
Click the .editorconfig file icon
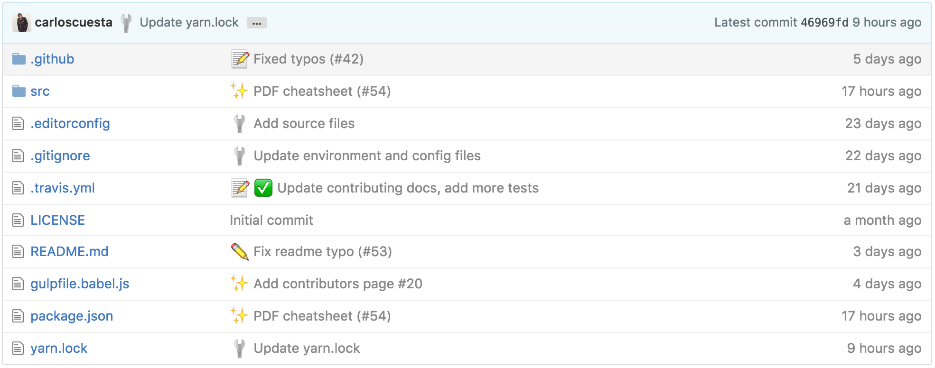tap(18, 124)
